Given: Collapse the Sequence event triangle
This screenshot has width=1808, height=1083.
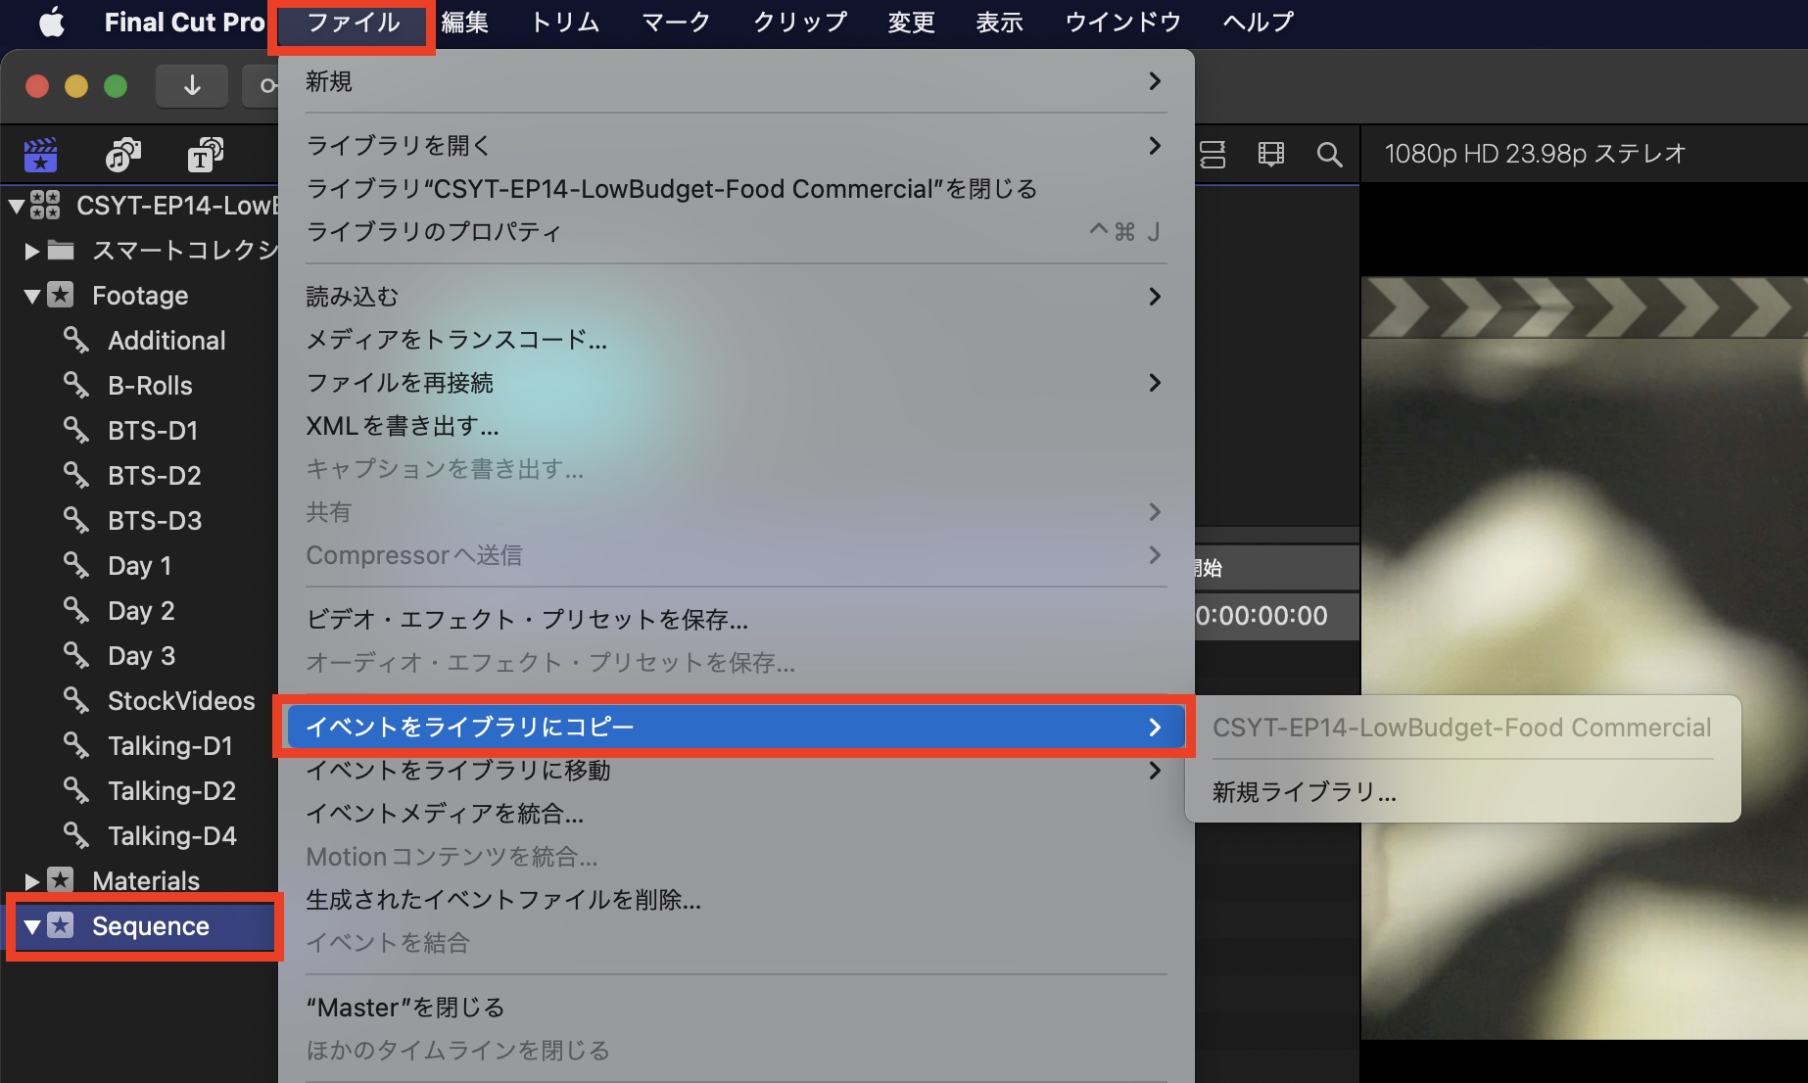Looking at the screenshot, I should pos(34,925).
